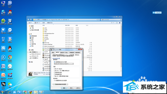The height and width of the screenshot is (94, 167).
Task: Open the change view dropdown arrow
Action: [114, 23]
